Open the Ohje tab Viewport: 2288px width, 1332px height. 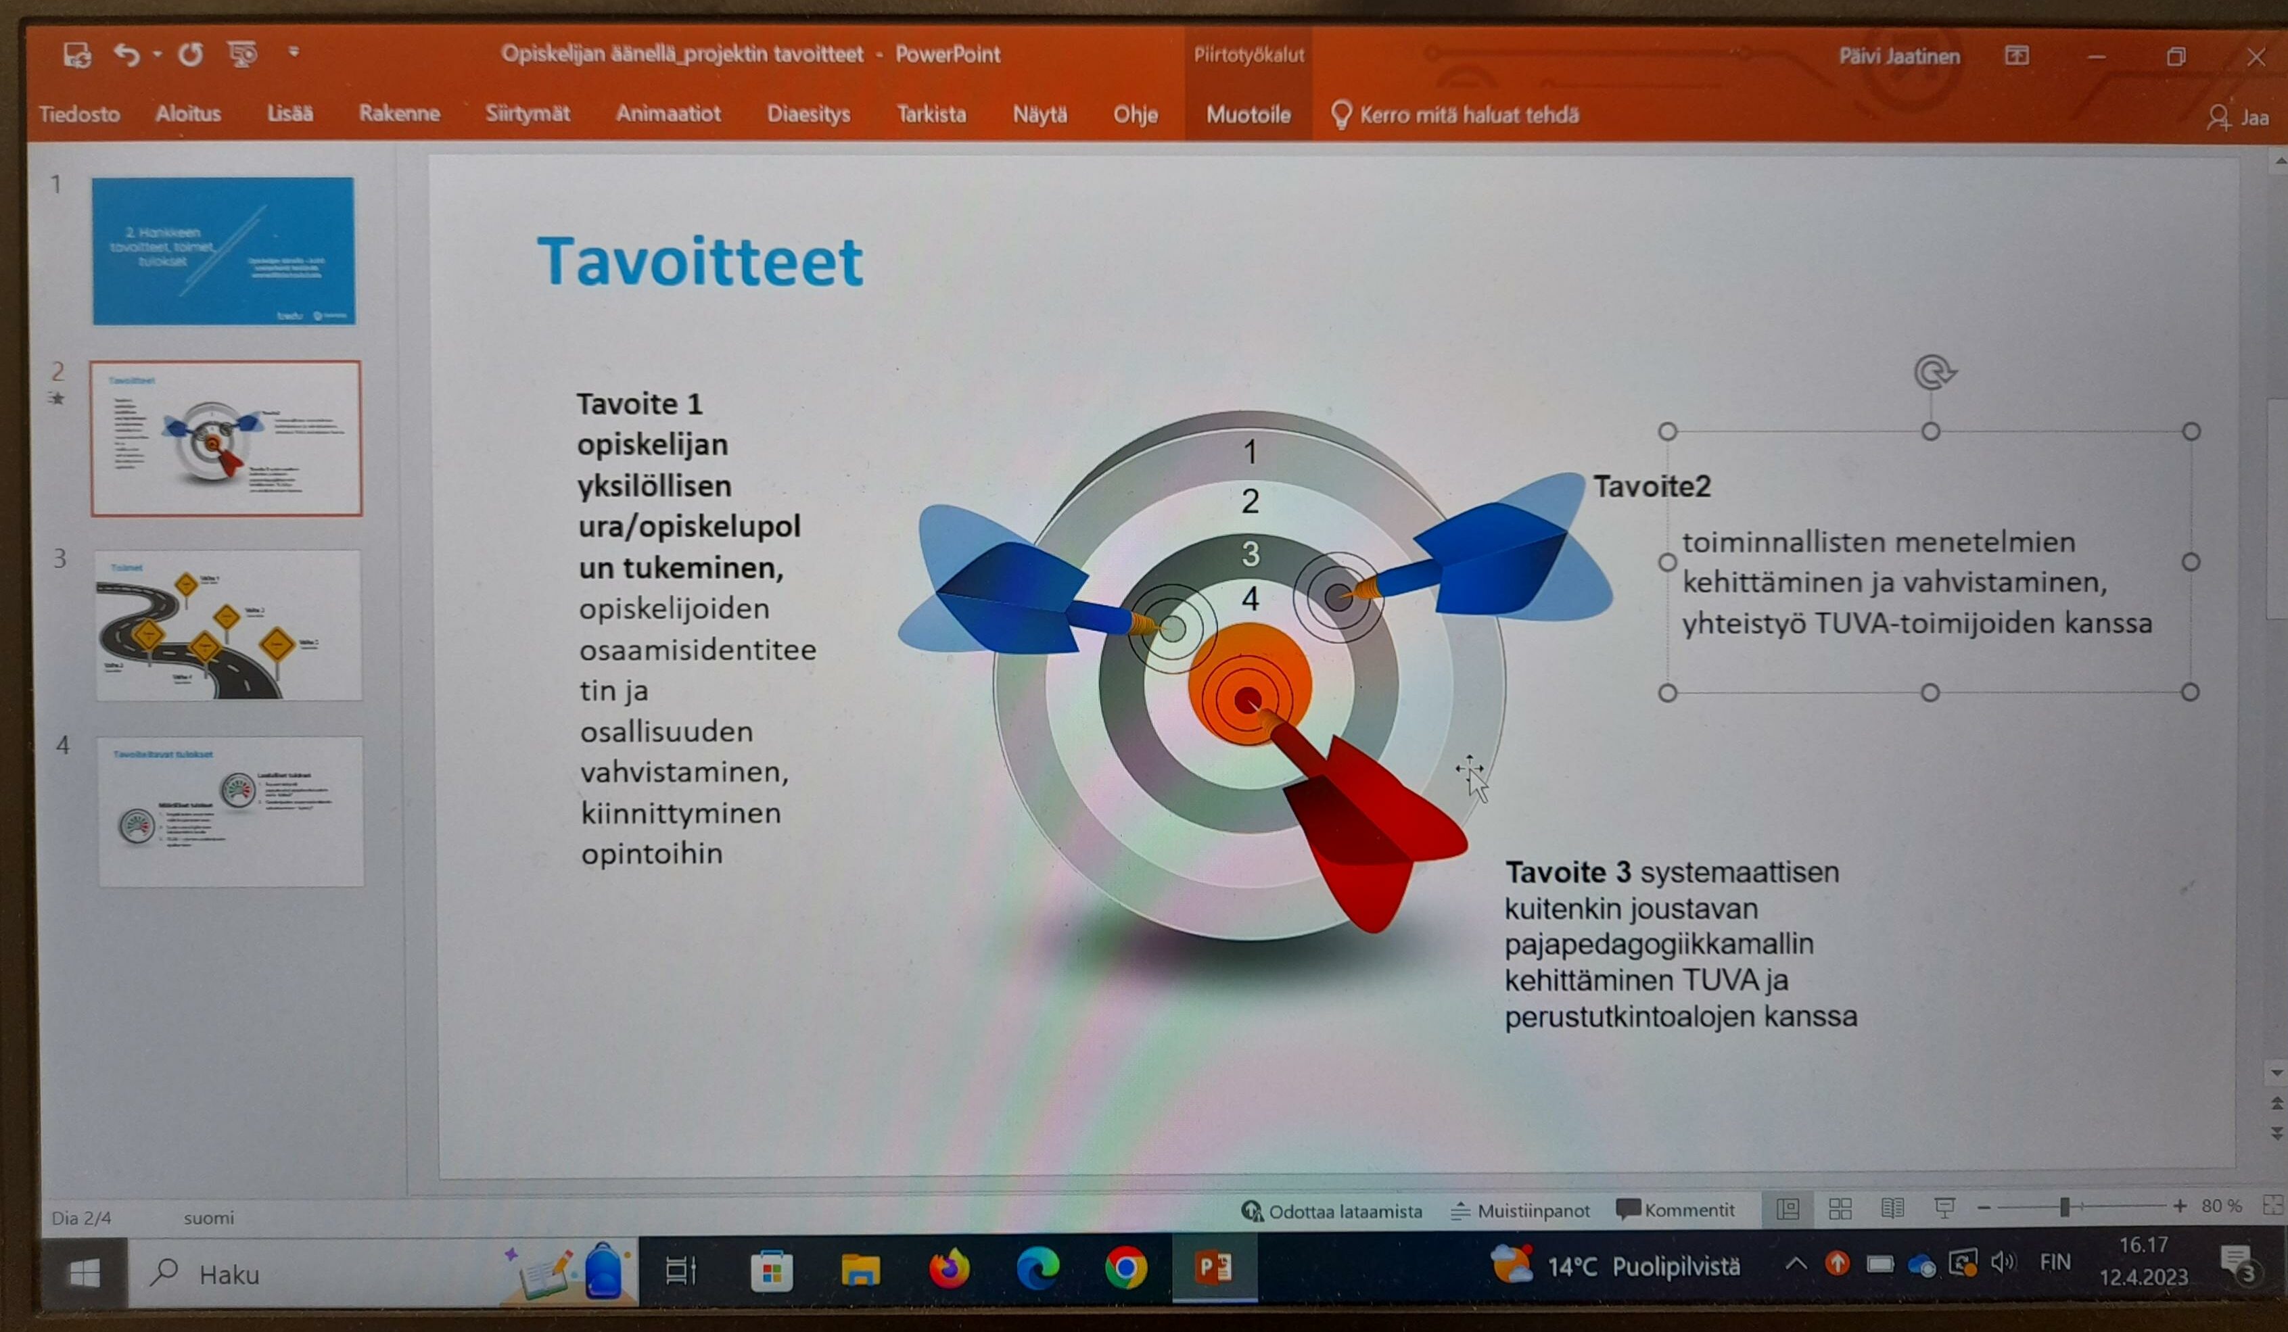(x=1135, y=114)
